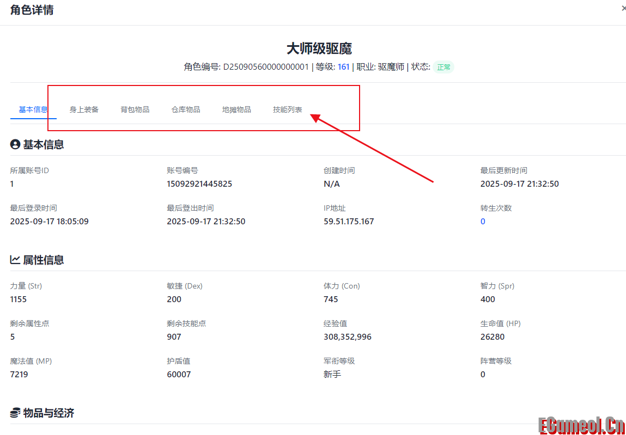The width and height of the screenshot is (626, 435).
Task: Click the person icon beside 基本信息 heading
Action: point(16,144)
